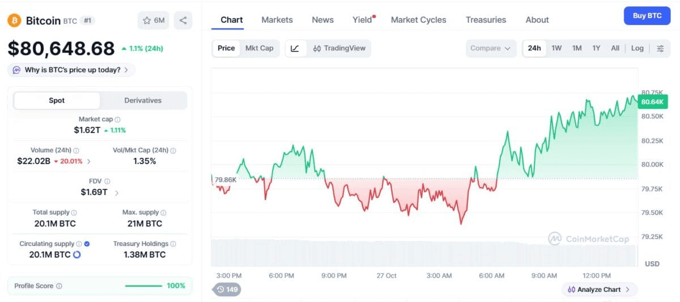Screen dimensions: 680x302
Task: Click the 80.64K current price label
Action: tap(653, 102)
